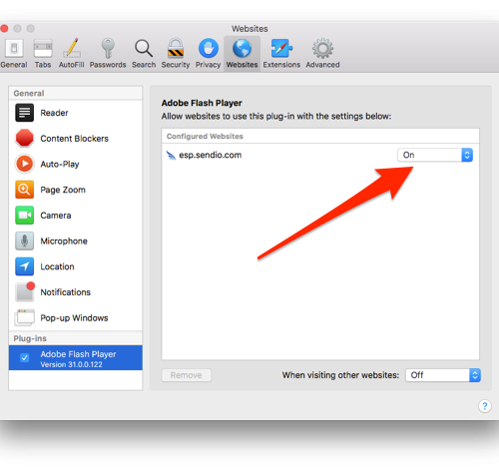
Task: Open the other websites Off dropdown
Action: point(443,375)
